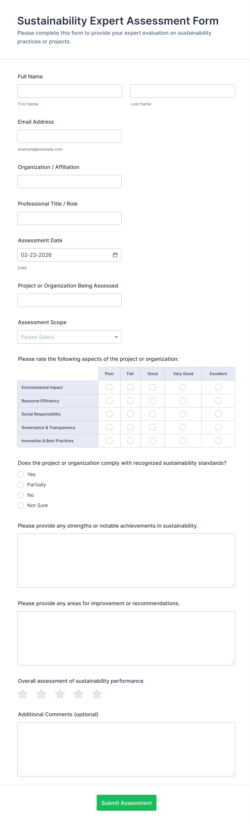Rate overall performance one star
250x824 pixels.
point(23,694)
